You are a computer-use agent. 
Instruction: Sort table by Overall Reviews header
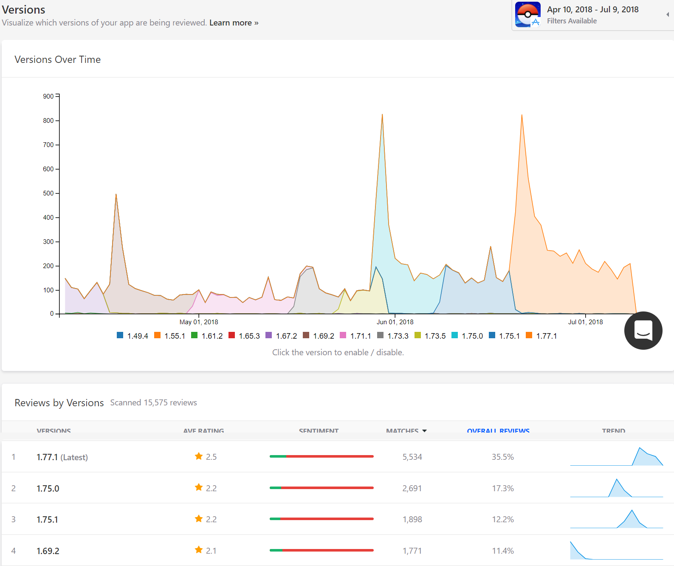[498, 431]
